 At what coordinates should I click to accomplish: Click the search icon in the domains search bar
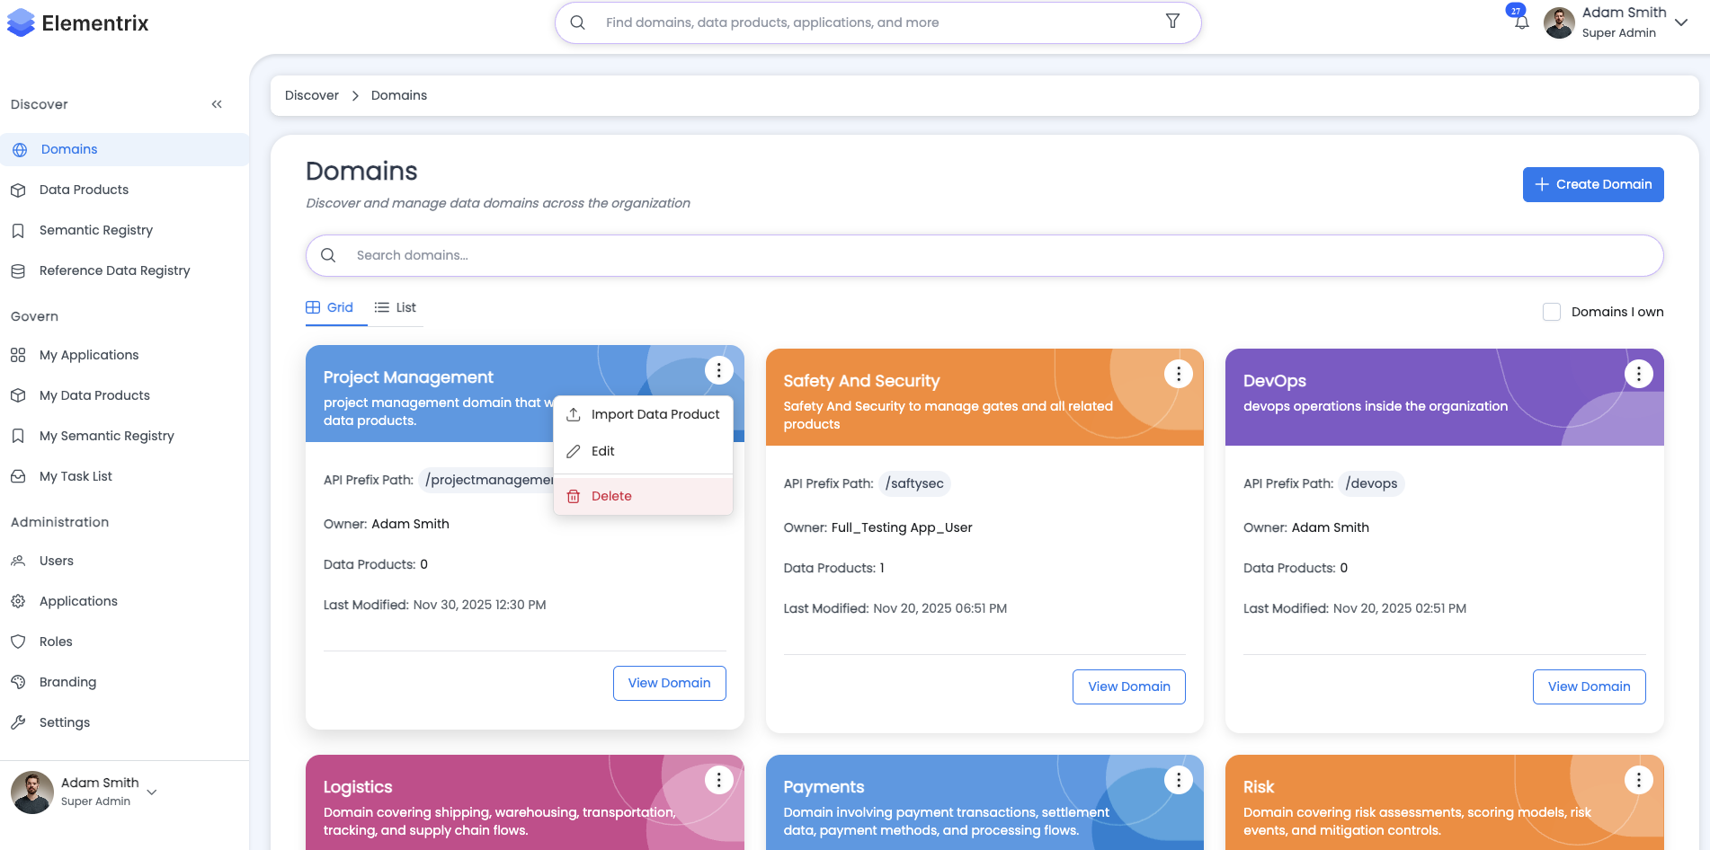coord(328,255)
